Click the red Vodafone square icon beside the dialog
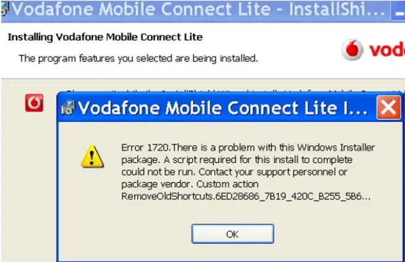The height and width of the screenshot is (262, 405). click(34, 103)
